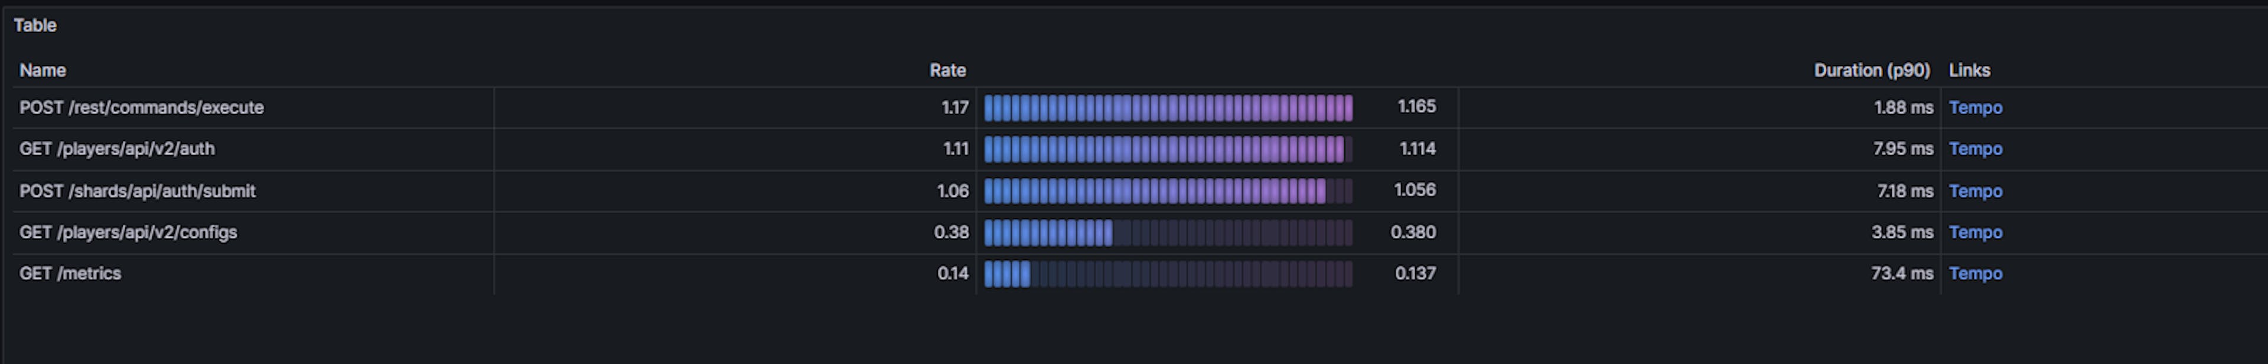Open Tempo link for POST /rest/commands/execute
2268x364 pixels.
[x=1975, y=107]
